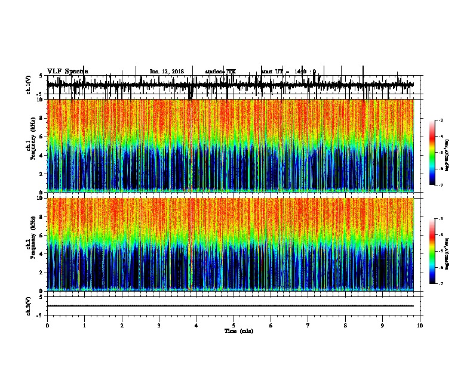Click the '8' kHz tick on ch.2 axis
This screenshot has width=473, height=365.
[x=41, y=217]
